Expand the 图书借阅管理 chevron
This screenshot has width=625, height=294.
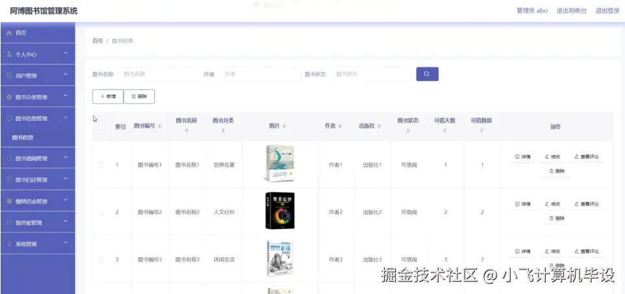coord(66,158)
